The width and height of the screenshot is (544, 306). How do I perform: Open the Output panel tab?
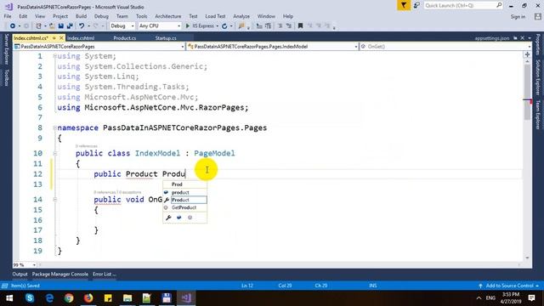(20, 274)
